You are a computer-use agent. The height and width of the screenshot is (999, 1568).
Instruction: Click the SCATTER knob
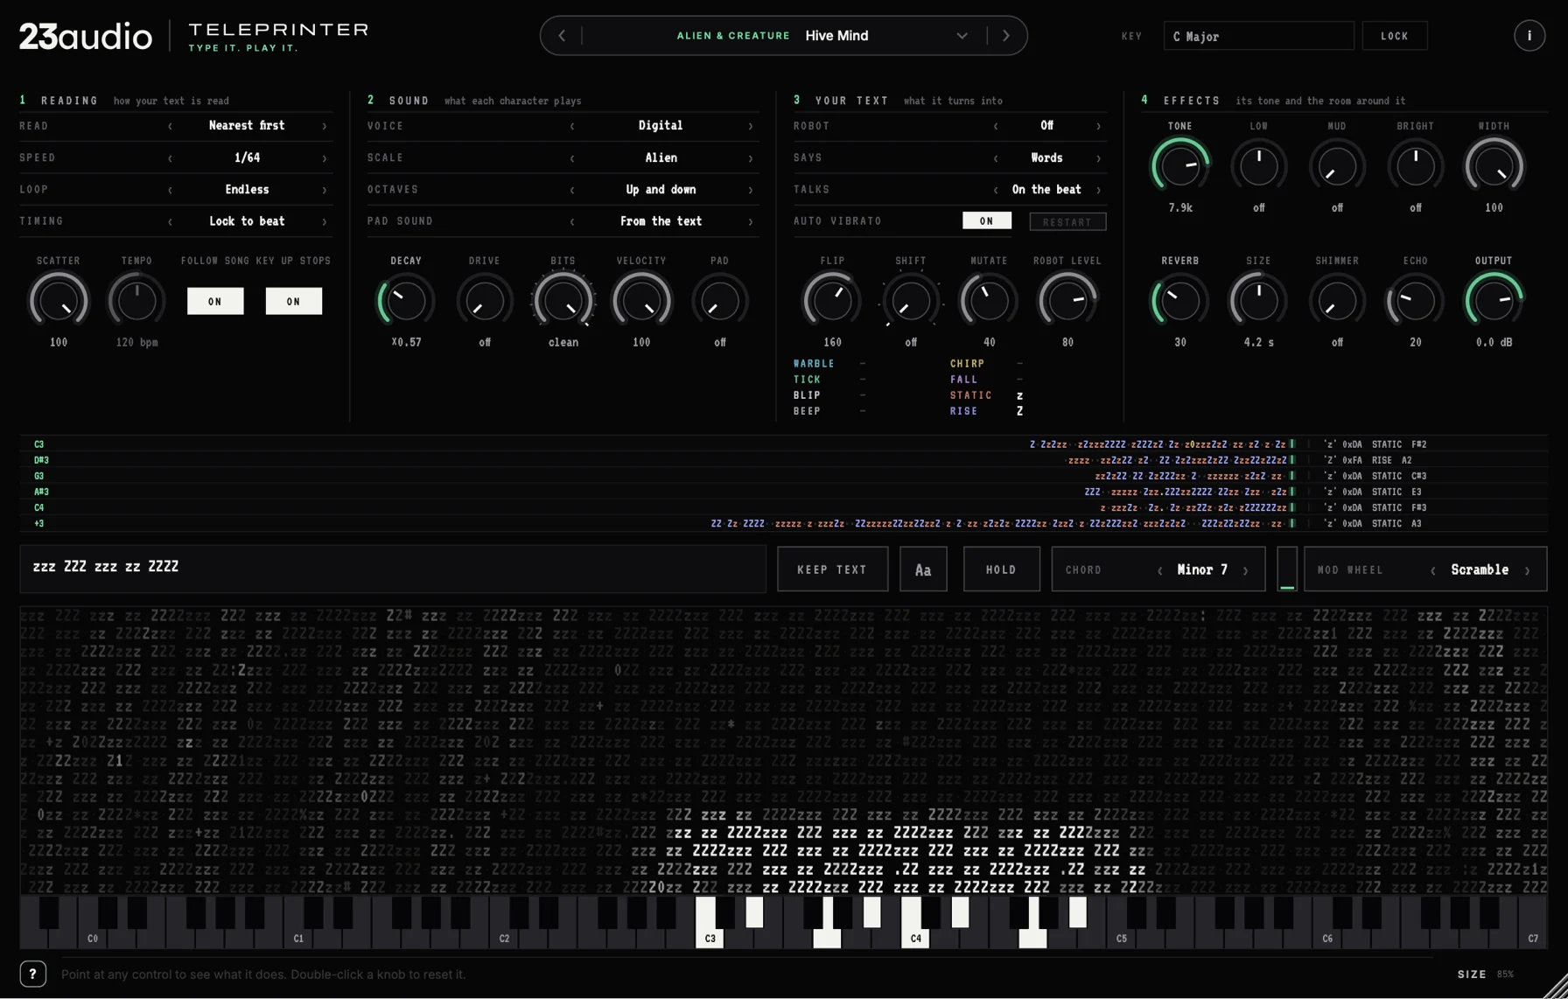click(59, 300)
